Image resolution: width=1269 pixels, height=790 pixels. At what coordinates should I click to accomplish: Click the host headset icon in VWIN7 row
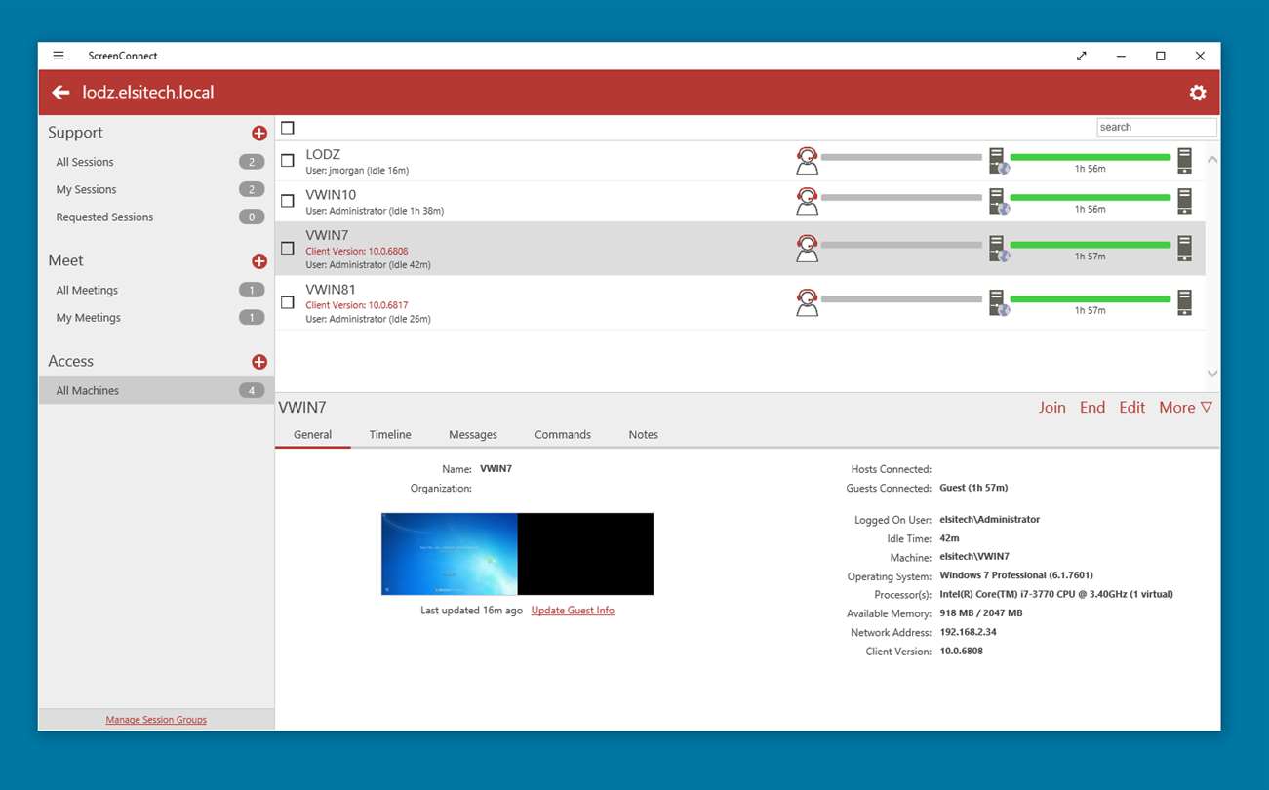tap(807, 248)
